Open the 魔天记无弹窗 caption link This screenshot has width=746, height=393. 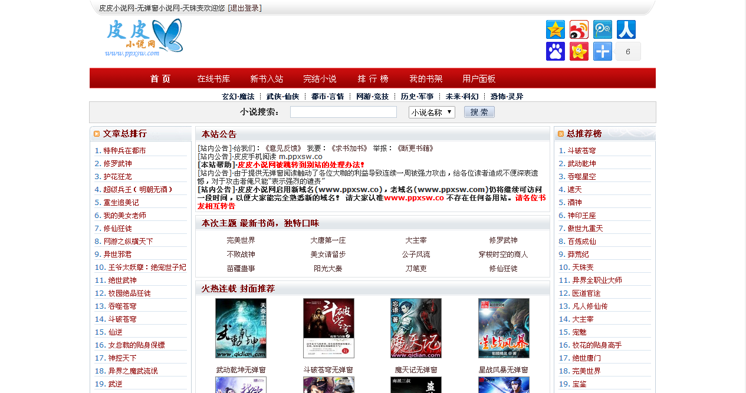(416, 370)
